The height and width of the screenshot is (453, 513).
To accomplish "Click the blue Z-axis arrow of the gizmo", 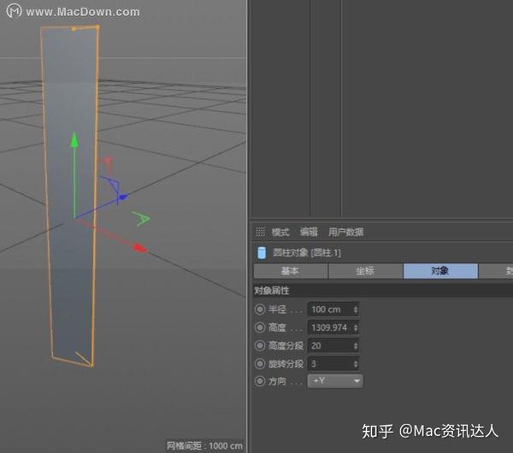I will (x=122, y=197).
